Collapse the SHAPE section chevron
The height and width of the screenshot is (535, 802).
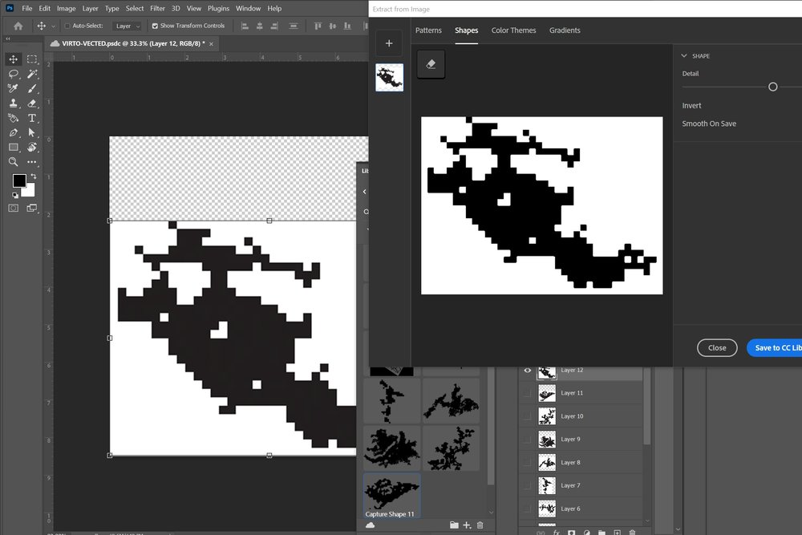[684, 56]
